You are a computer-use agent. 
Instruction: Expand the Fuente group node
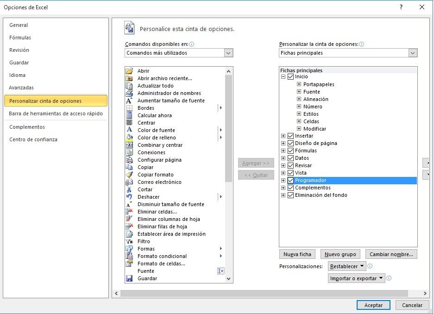pyautogui.click(x=299, y=92)
